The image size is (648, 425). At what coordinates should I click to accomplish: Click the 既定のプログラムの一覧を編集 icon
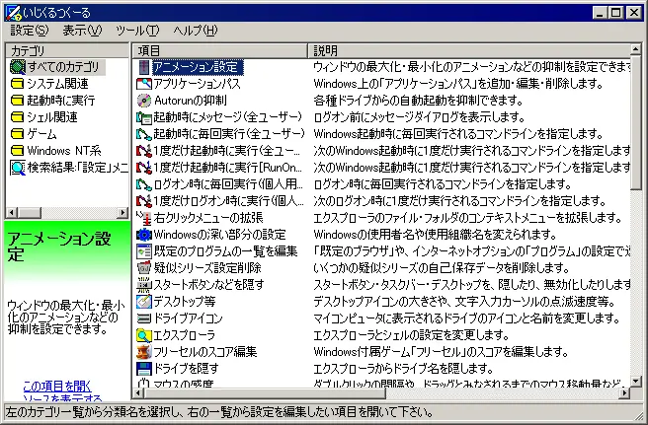pyautogui.click(x=144, y=251)
